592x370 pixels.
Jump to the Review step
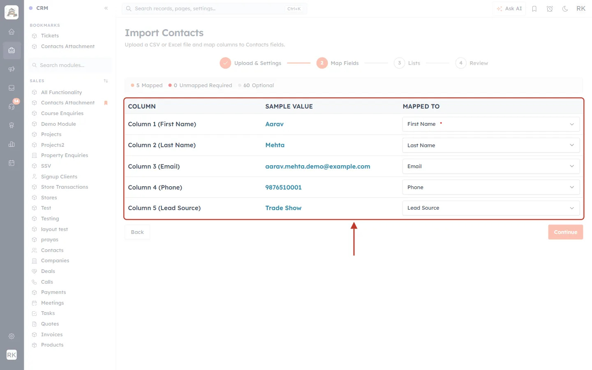pyautogui.click(x=472, y=63)
